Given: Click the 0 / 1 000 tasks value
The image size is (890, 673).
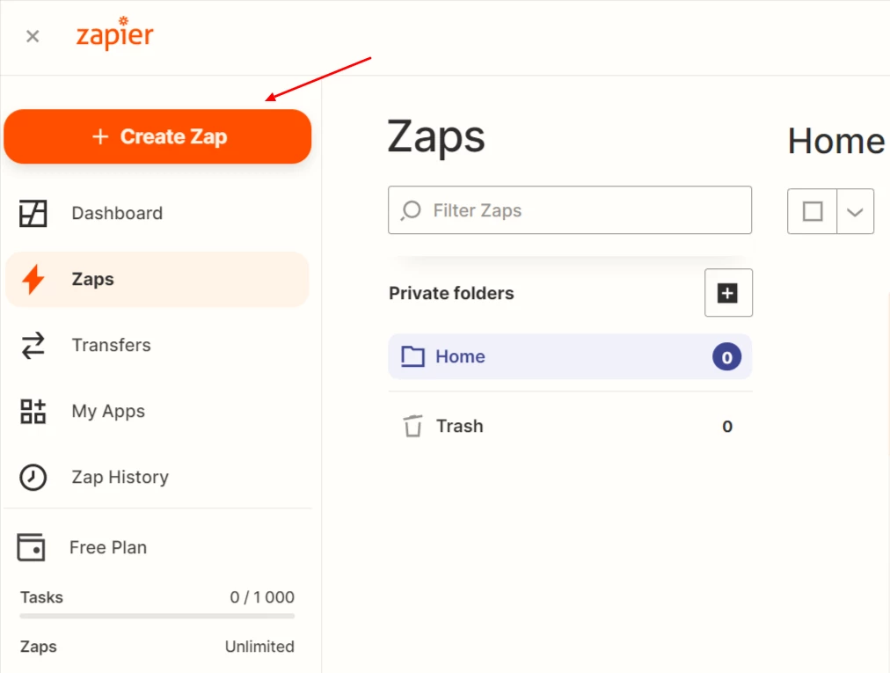Looking at the screenshot, I should 262,597.
